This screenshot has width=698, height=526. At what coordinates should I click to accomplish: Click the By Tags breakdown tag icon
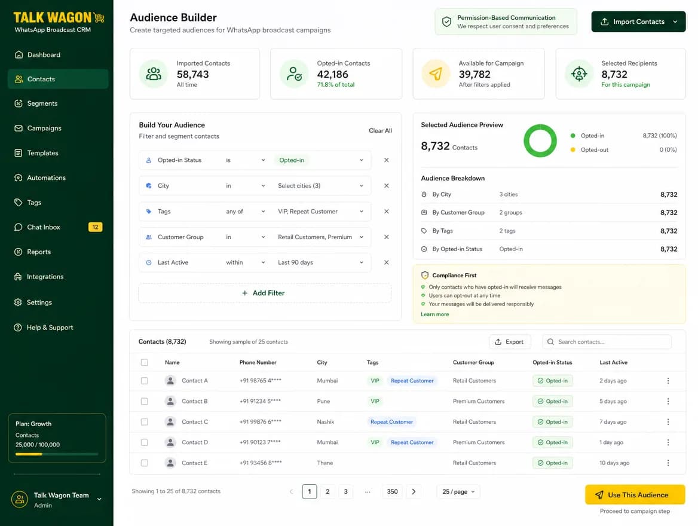click(424, 231)
